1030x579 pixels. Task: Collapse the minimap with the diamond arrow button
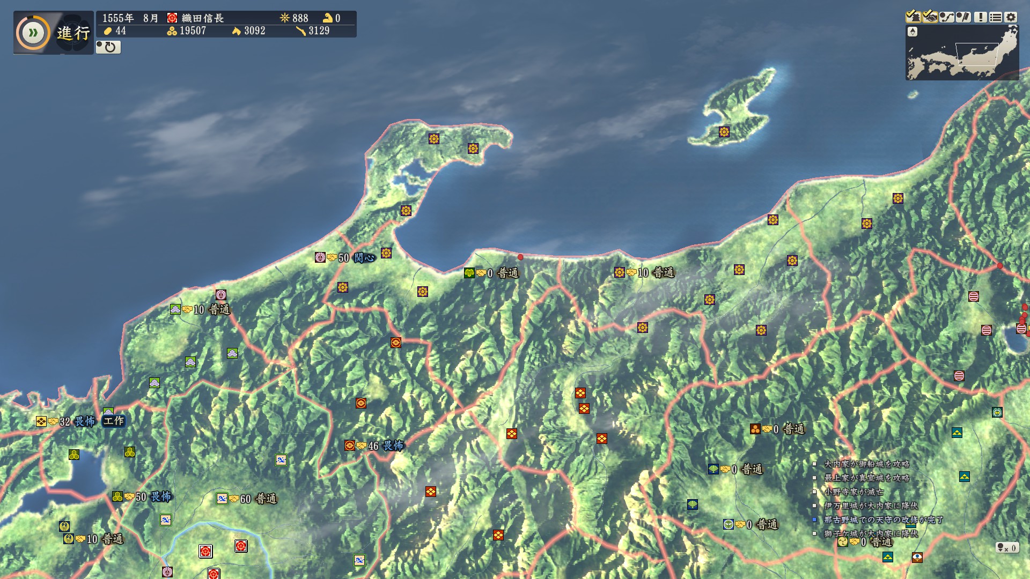coord(913,32)
